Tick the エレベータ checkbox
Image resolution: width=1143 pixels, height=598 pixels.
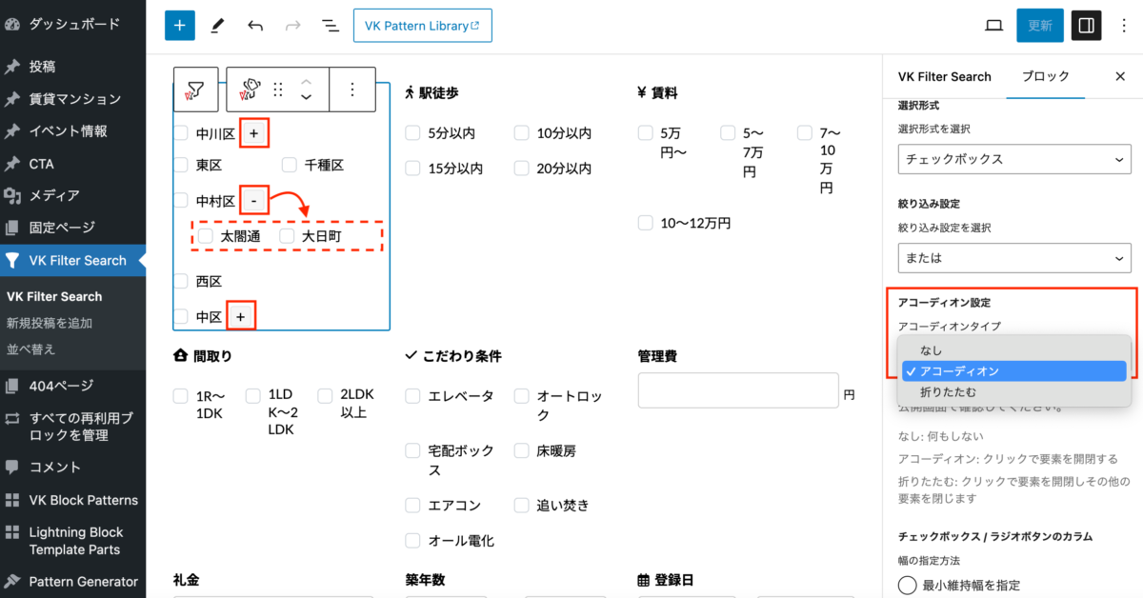[x=412, y=396]
